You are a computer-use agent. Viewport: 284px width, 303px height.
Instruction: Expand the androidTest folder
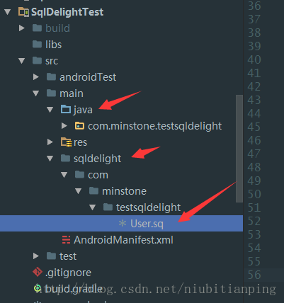[36, 77]
